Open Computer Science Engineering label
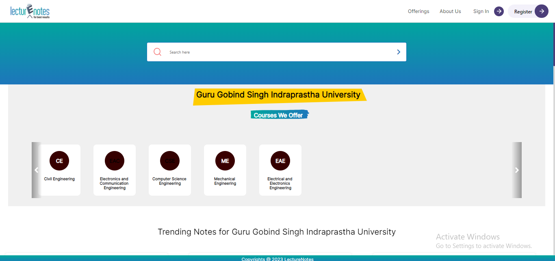 point(170,181)
